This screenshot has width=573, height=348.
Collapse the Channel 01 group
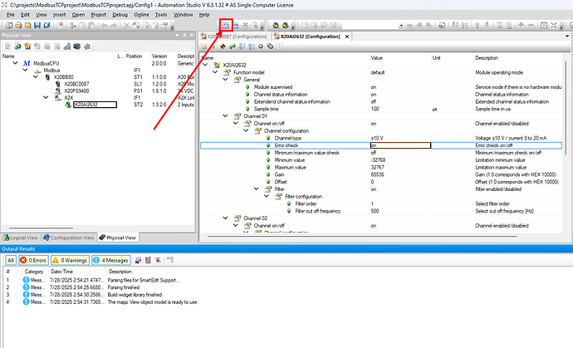[x=225, y=116]
